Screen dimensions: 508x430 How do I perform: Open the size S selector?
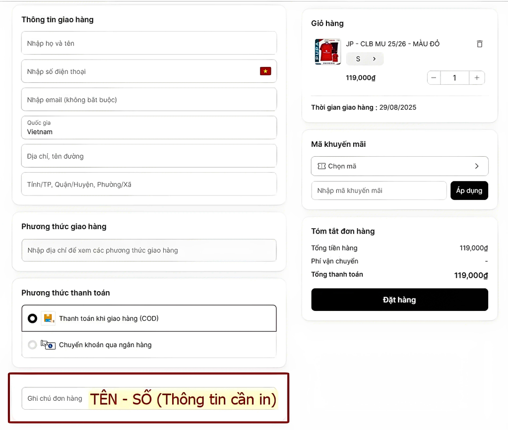tap(365, 59)
